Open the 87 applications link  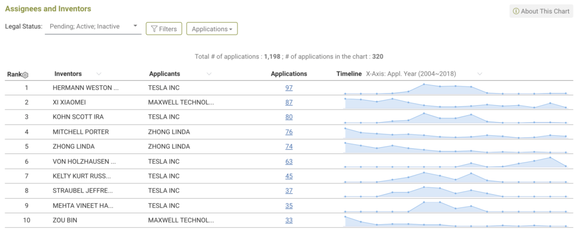click(289, 102)
